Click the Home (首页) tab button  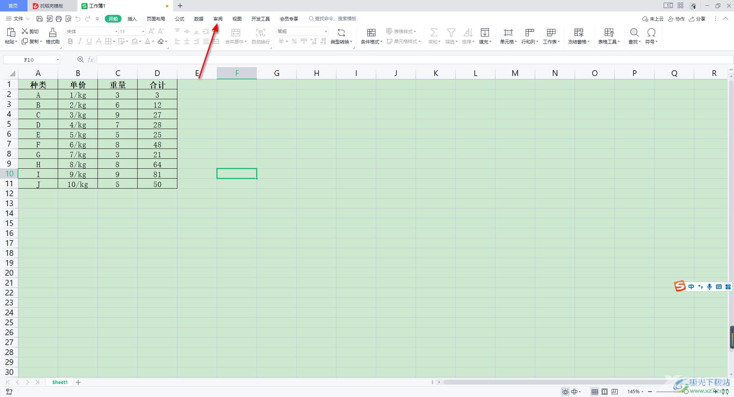pyautogui.click(x=13, y=6)
